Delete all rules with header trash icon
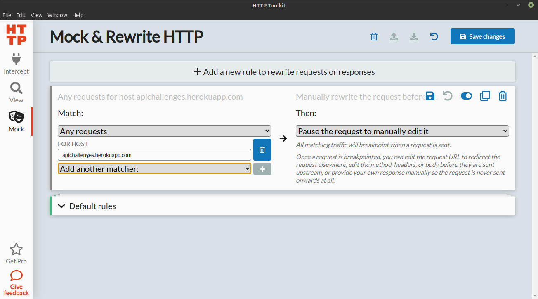This screenshot has width=538, height=299. coord(374,36)
